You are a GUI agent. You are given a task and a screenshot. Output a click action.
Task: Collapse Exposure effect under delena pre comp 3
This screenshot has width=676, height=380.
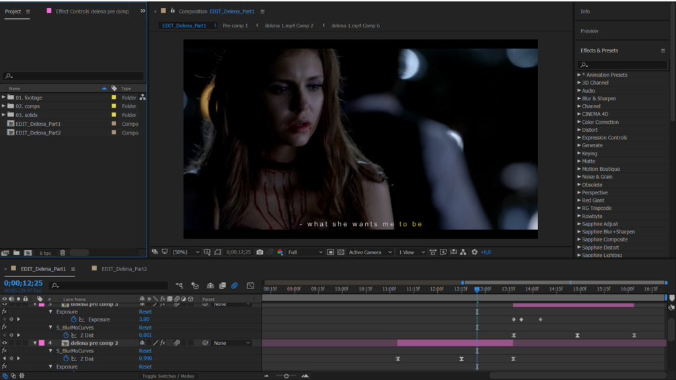50,311
